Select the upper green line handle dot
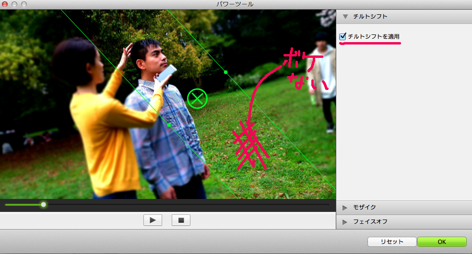Screen dimensions: 472x254 point(225,72)
